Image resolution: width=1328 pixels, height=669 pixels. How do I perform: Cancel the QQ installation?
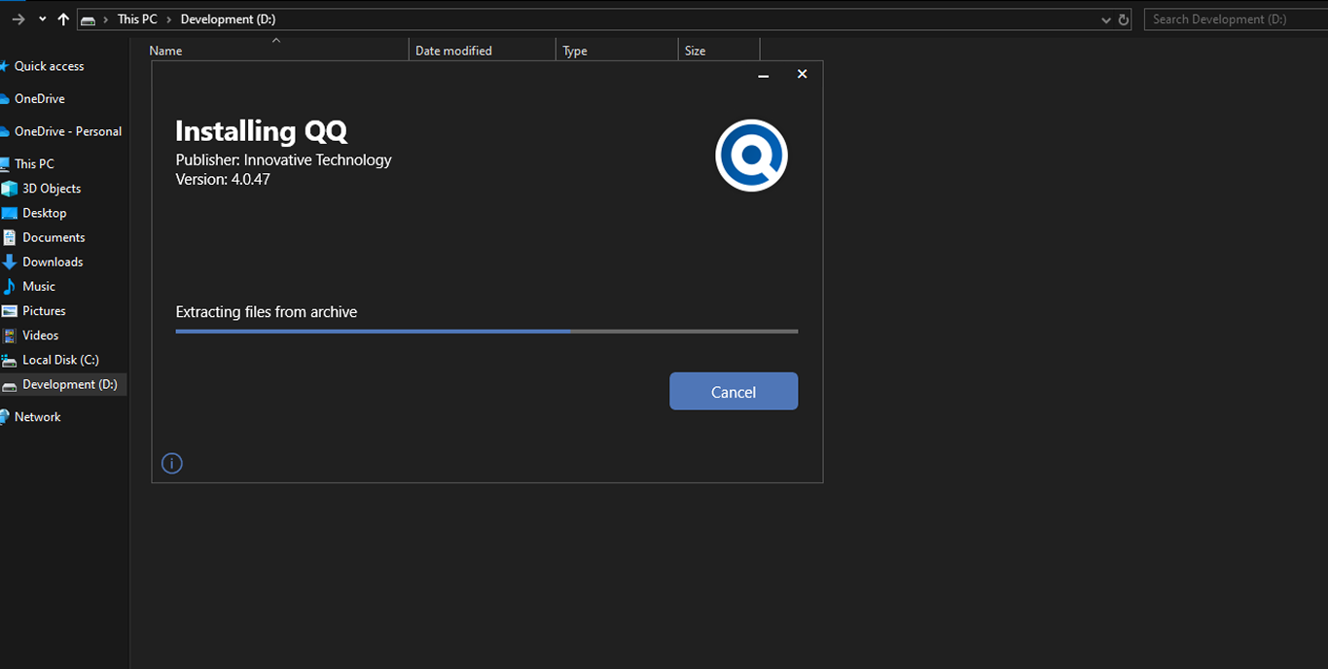tap(734, 391)
